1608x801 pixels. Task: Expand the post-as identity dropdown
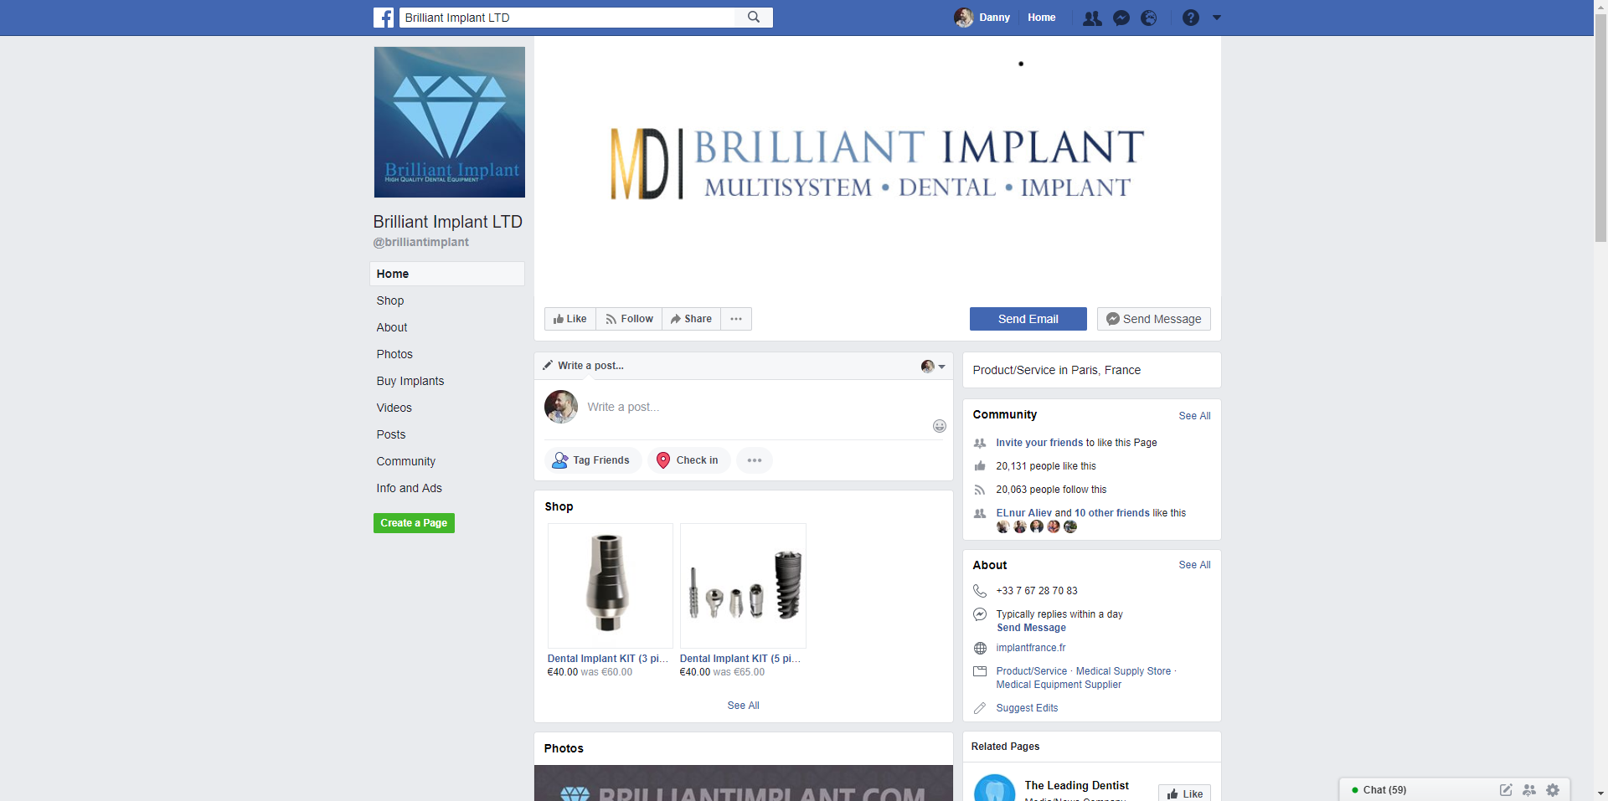coord(933,366)
